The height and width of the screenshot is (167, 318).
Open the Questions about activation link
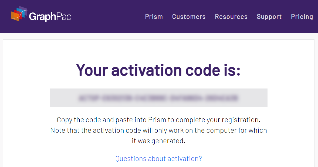[158, 158]
